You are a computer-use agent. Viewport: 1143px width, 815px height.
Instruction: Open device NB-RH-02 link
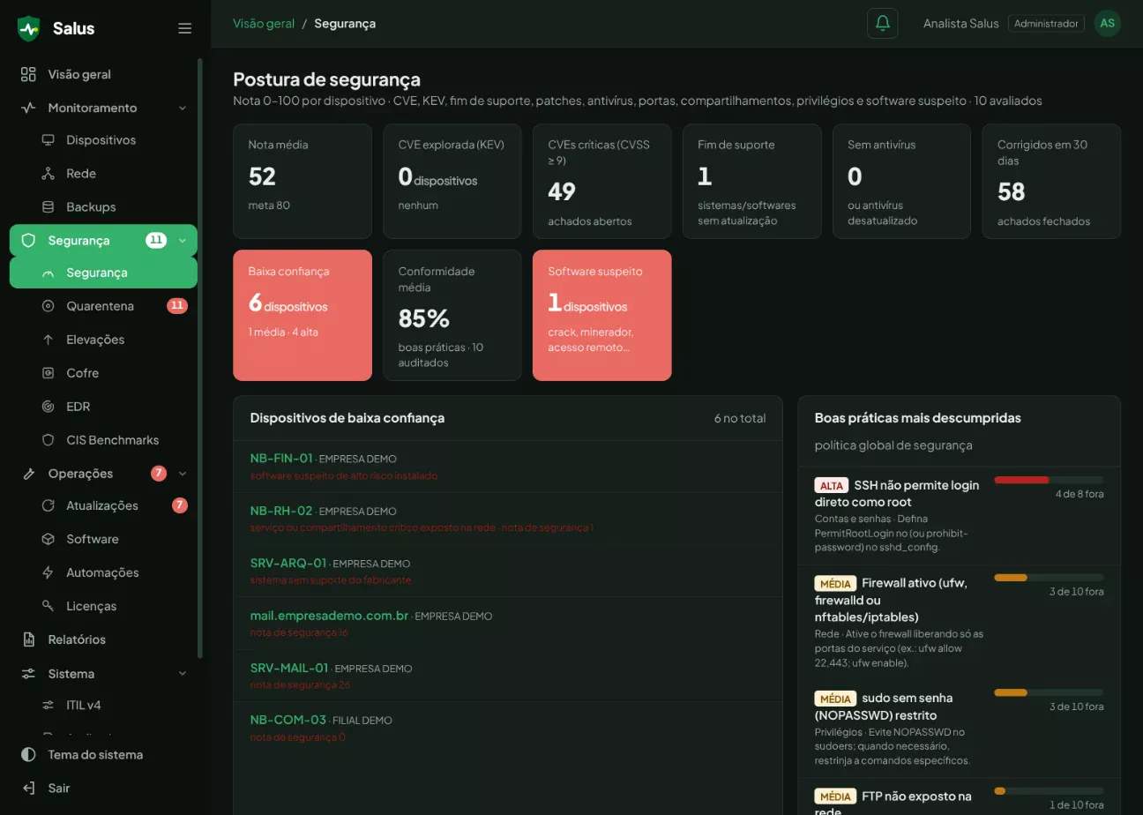point(281,511)
